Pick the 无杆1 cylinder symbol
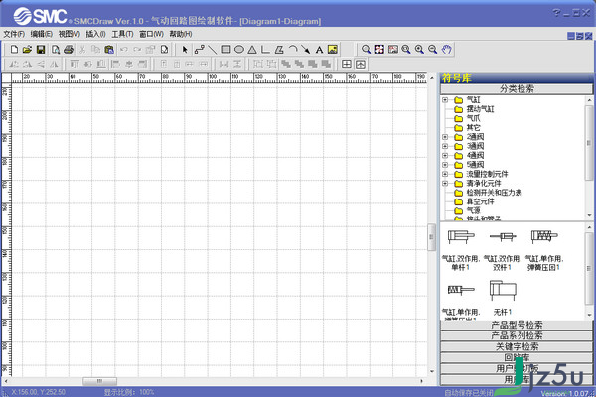The height and width of the screenshot is (397, 596). click(502, 297)
